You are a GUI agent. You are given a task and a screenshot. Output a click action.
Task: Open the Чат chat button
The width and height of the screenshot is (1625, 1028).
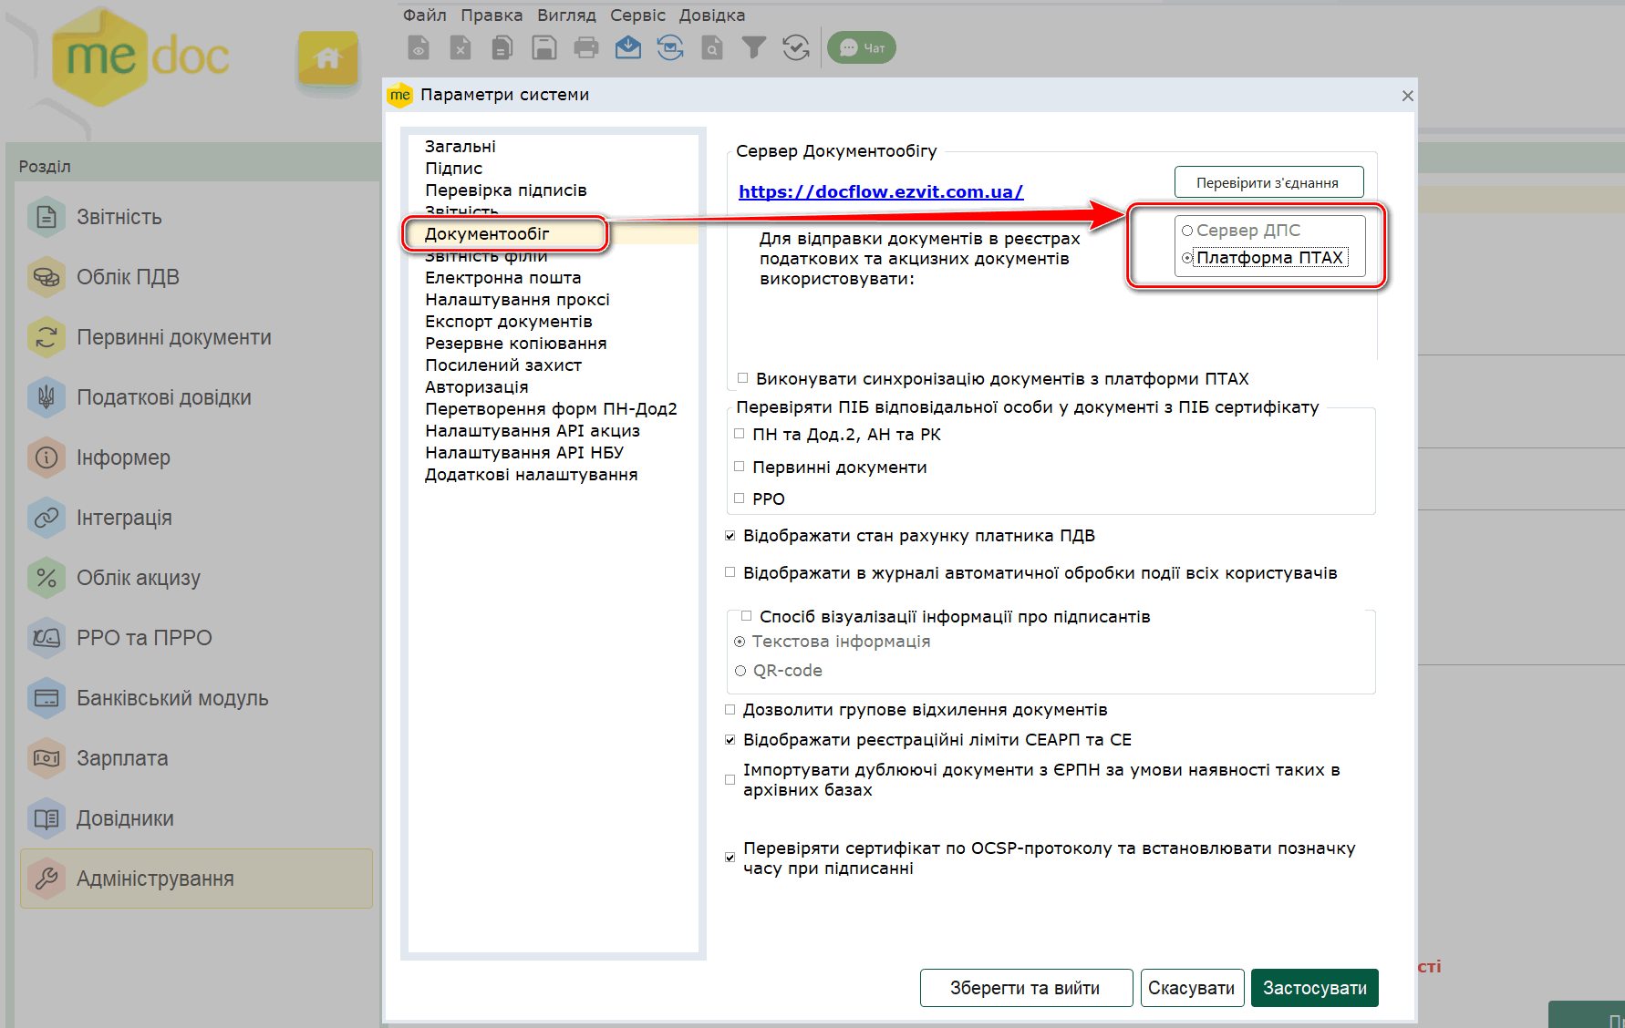pos(862,47)
